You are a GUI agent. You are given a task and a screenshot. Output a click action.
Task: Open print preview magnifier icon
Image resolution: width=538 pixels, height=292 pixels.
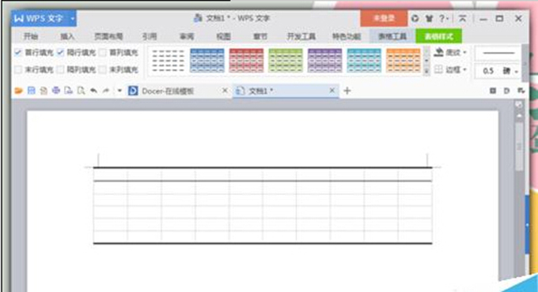[81, 91]
